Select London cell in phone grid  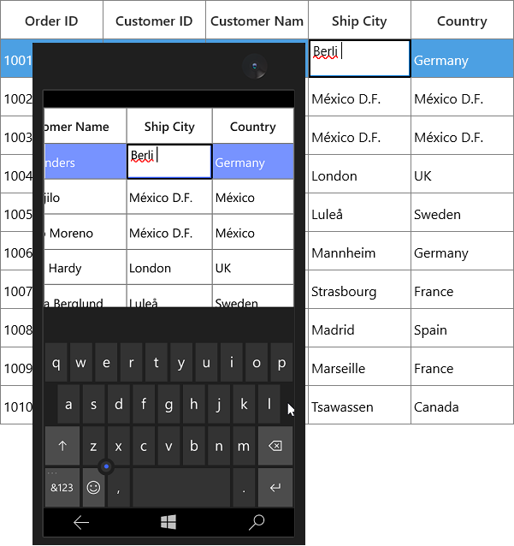point(169,267)
